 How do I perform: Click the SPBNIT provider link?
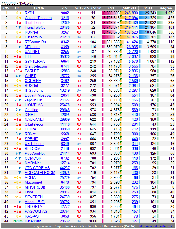(31, 139)
